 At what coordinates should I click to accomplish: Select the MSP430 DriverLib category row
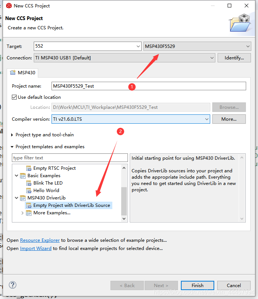[x=46, y=198]
